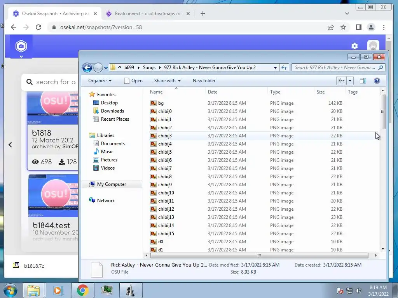Click the Osekai Snapshots camera logo

[x=21, y=46]
